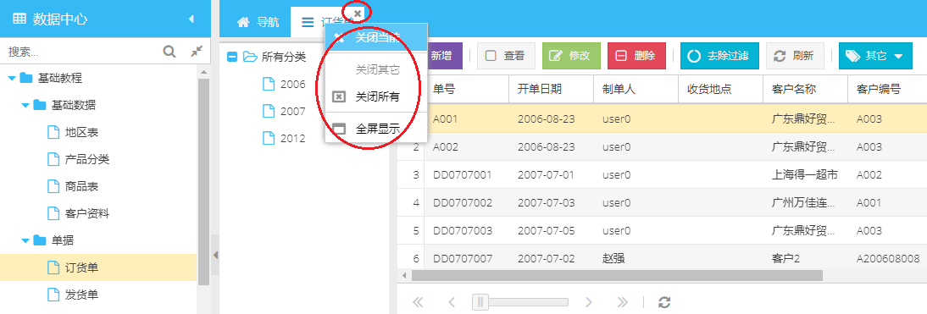The width and height of the screenshot is (927, 314).
Task: Switch to the 订货单 tab
Action: 328,22
